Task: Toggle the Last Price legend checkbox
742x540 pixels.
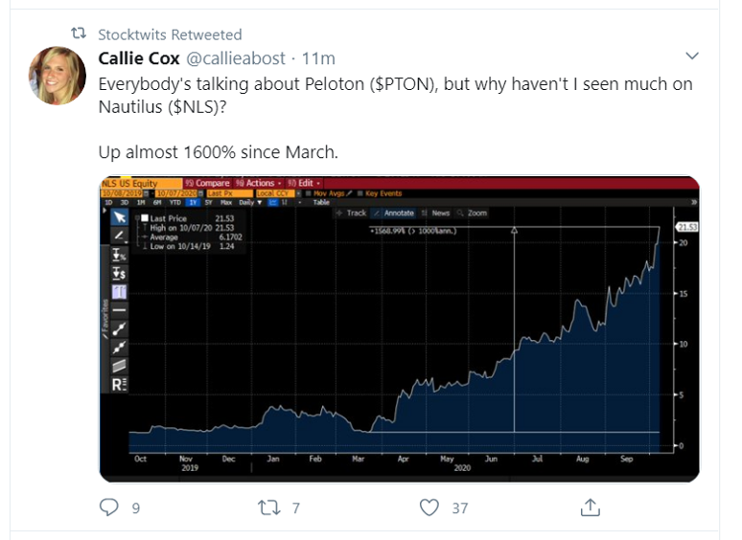Action: 145,218
